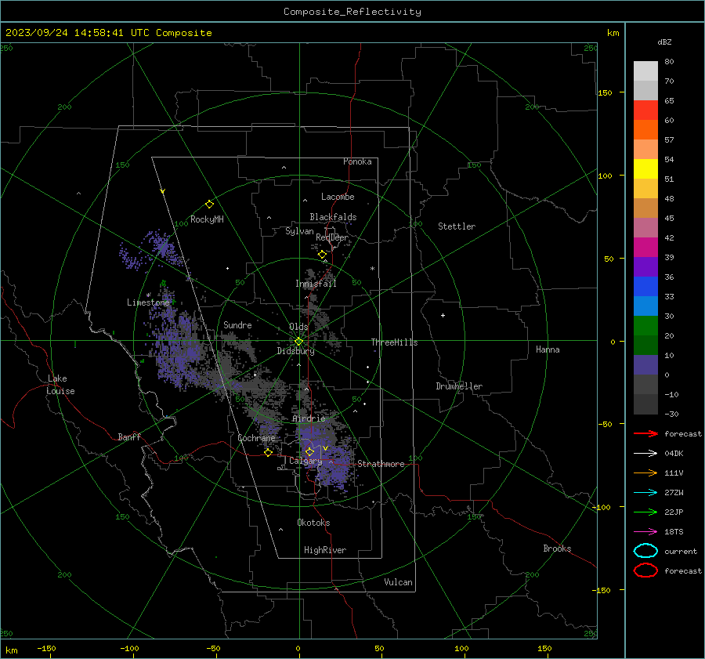
Task: Click the red forecast ellipse icon
Action: pos(645,570)
